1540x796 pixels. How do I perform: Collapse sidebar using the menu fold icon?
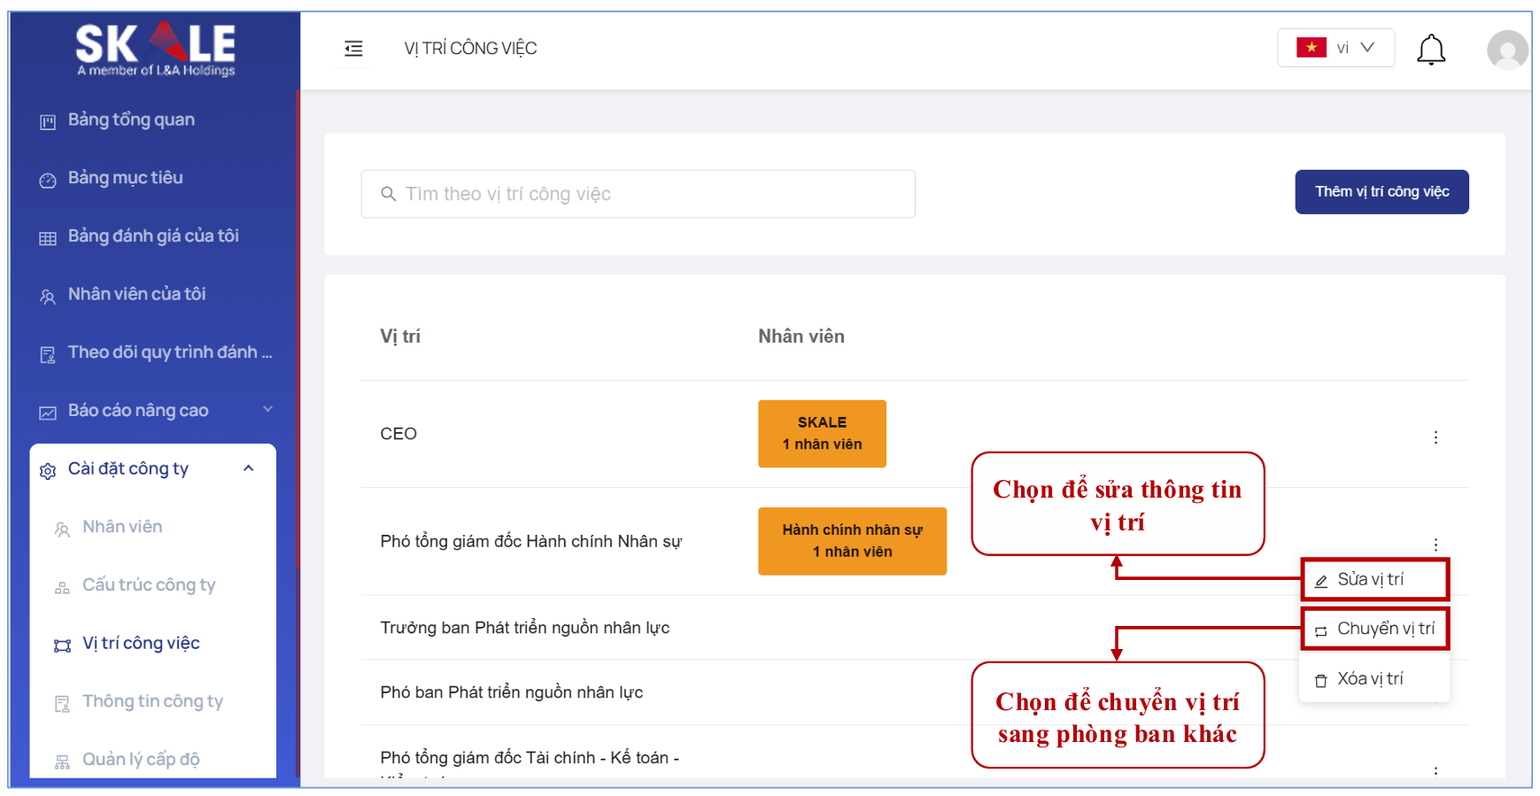point(353,49)
